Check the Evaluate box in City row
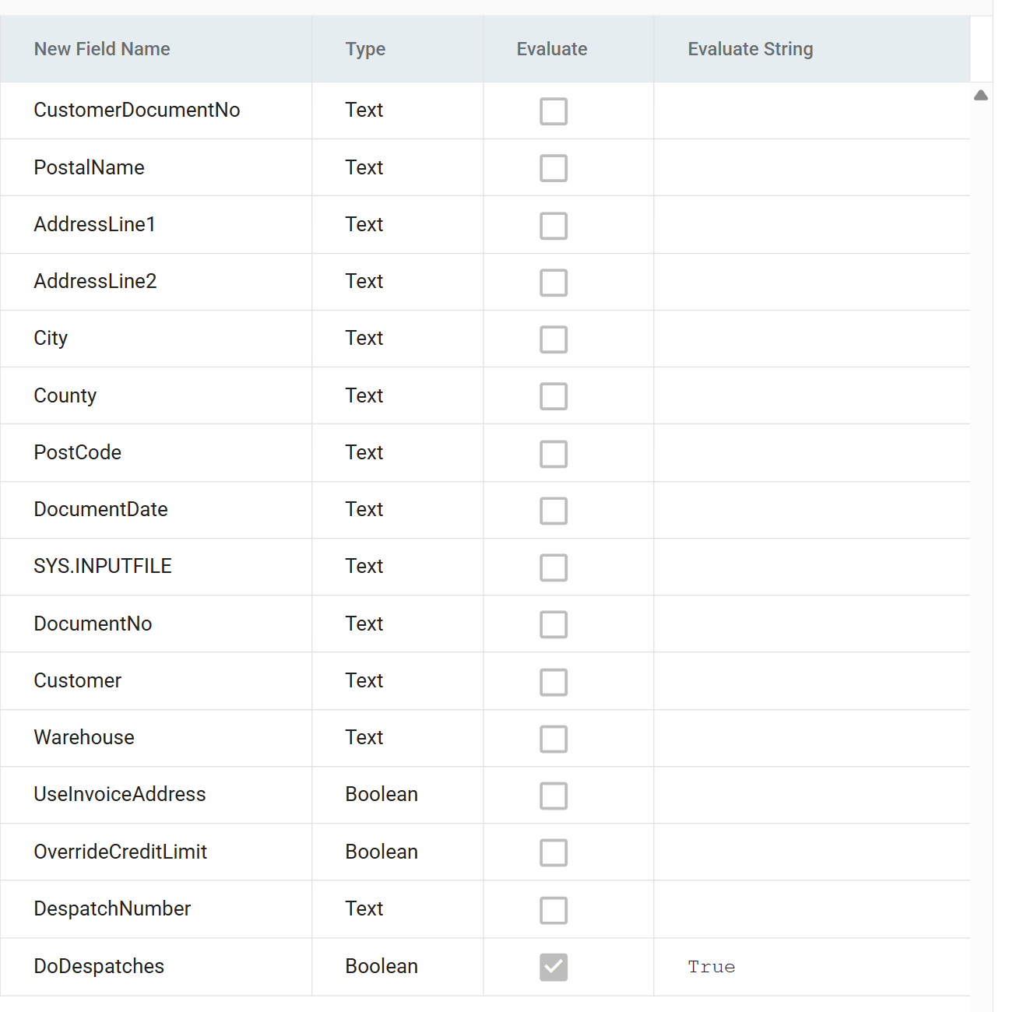The image size is (1009, 1012). (554, 339)
